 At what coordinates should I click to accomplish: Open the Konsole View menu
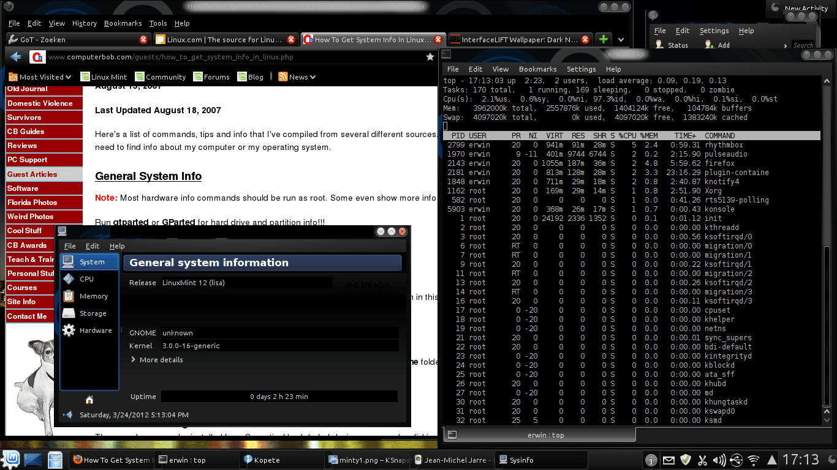501,69
